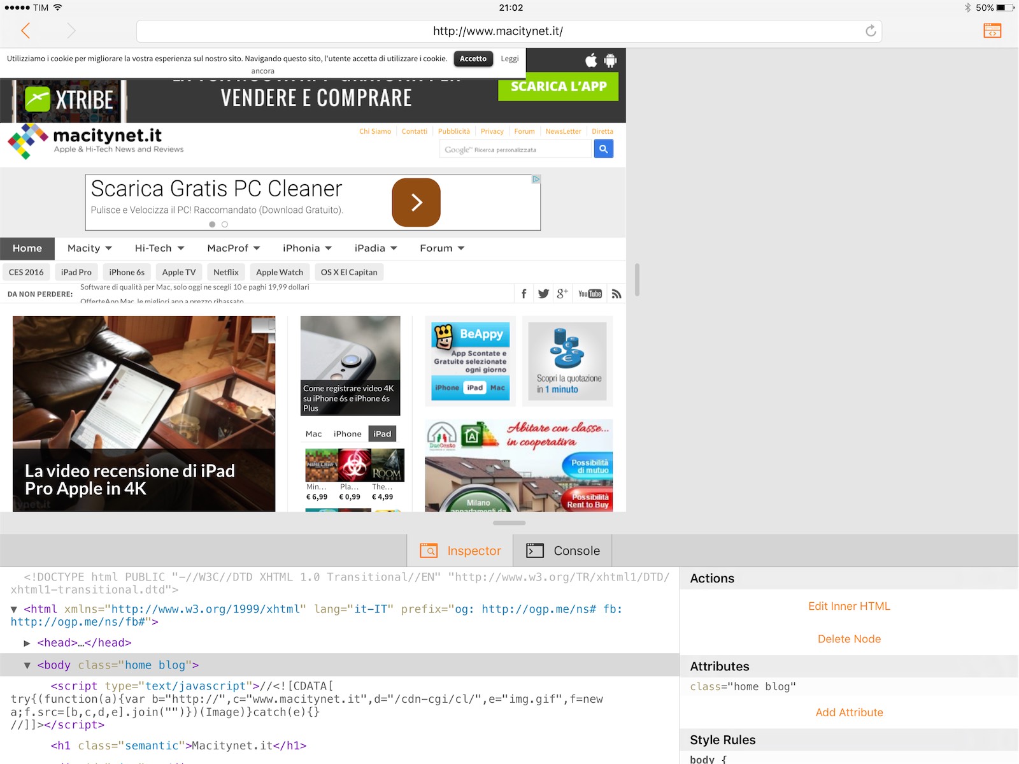The height and width of the screenshot is (764, 1019).
Task: Tap Add Attribute action
Action: [x=849, y=712]
